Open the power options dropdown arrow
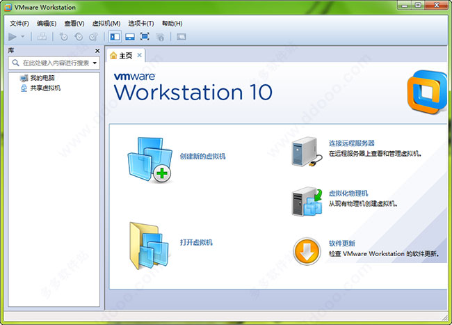Viewport: 452px width, 325px height. [23, 37]
